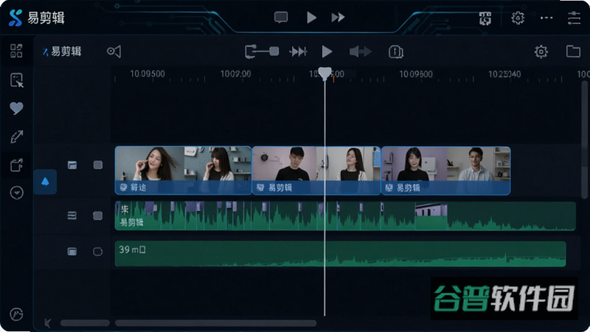Click the speaker announce icon in toolbar
Viewport: 590px width, 332px height.
[114, 52]
